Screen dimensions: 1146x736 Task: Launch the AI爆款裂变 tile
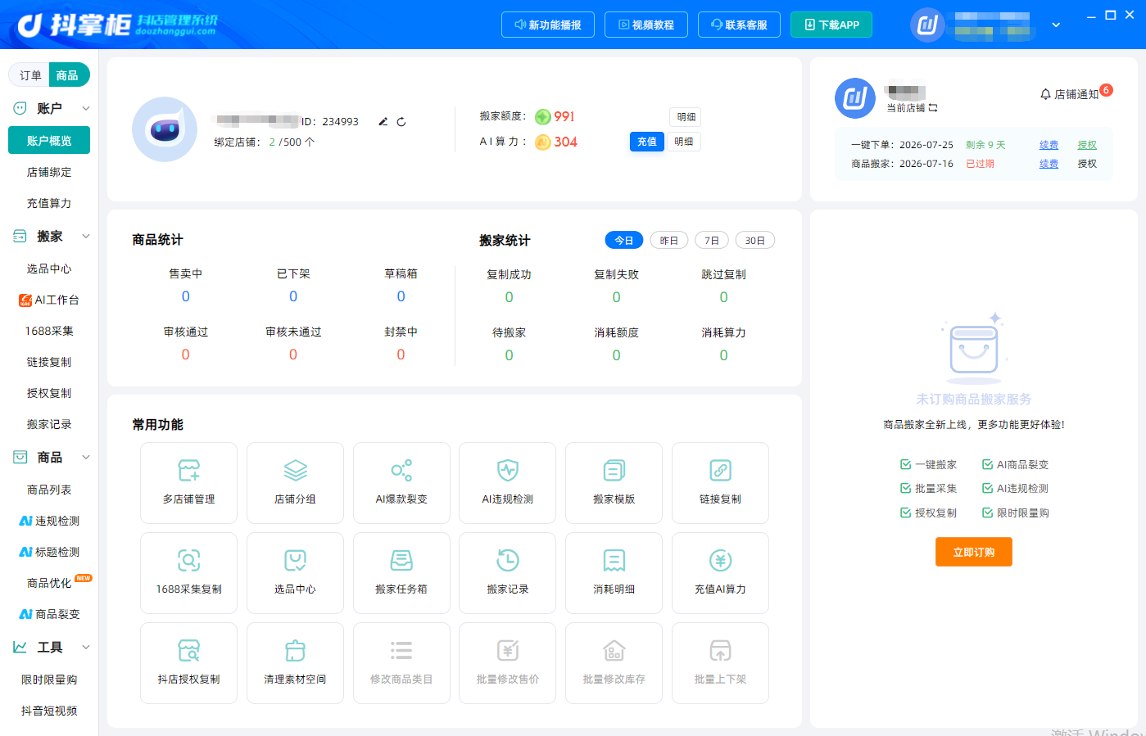pyautogui.click(x=401, y=483)
